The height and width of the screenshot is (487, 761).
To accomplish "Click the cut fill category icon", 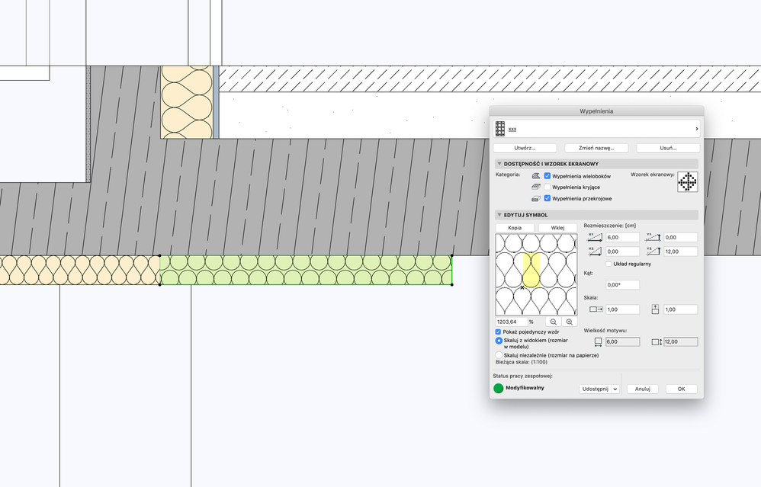I will pos(536,198).
